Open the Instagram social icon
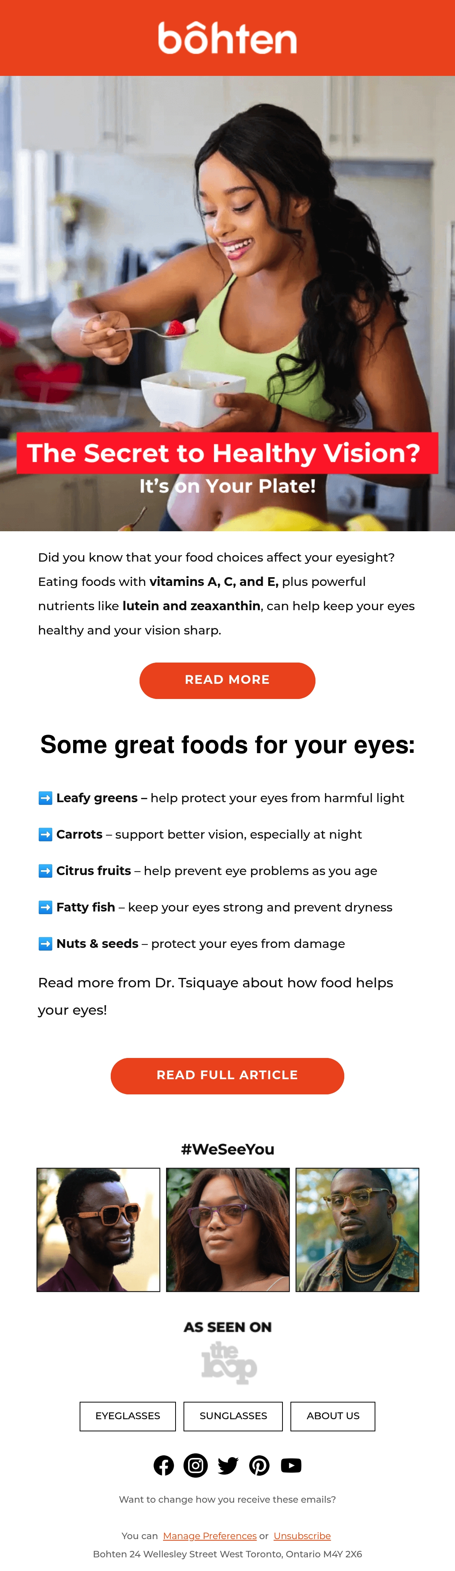 [196, 1465]
